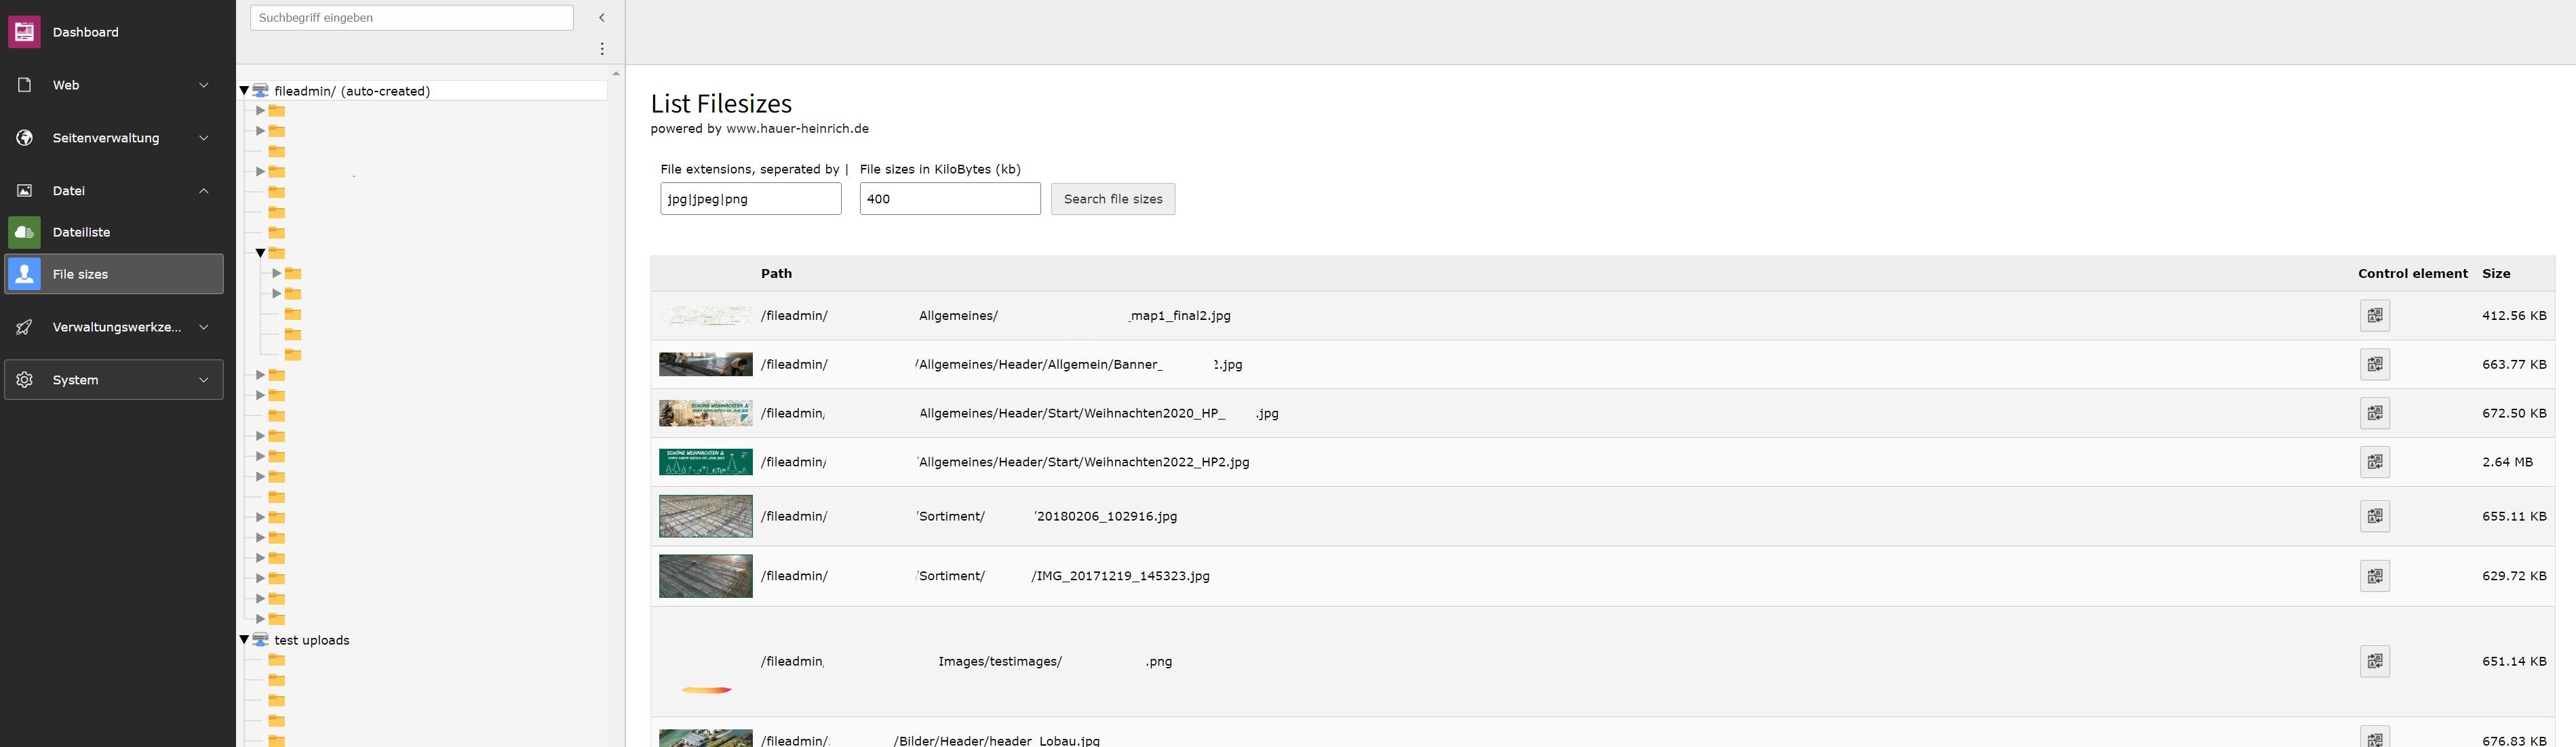This screenshot has width=2576, height=747.
Task: Click powered by www.hauer-heinrich.de text
Action: (x=760, y=129)
